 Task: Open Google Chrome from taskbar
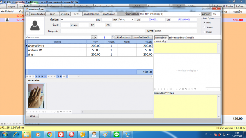pyautogui.click(x=49, y=134)
